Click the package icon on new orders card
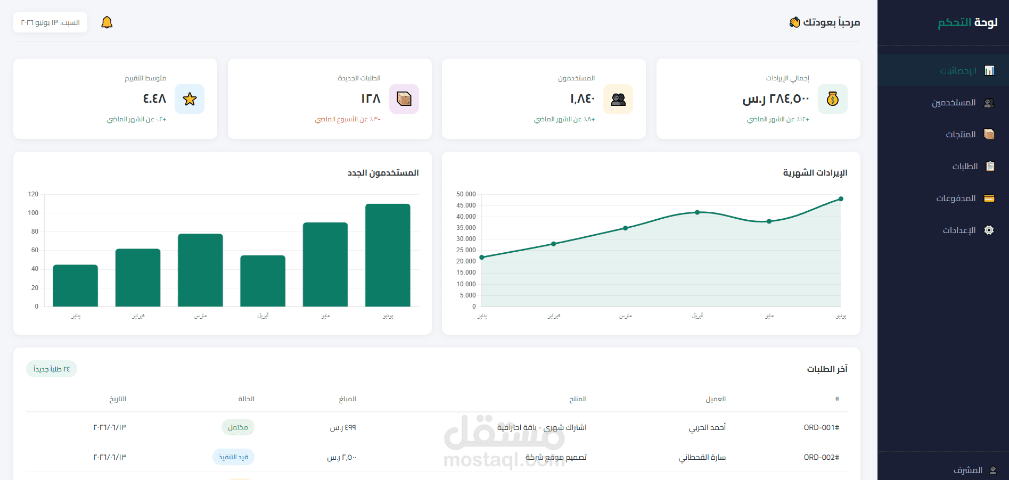The image size is (1009, 480). (404, 99)
